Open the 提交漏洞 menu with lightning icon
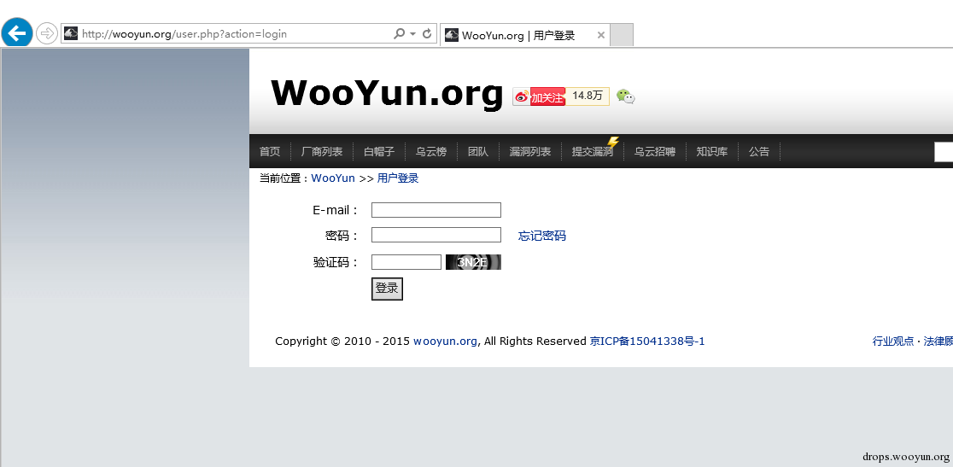This screenshot has width=953, height=467. (x=593, y=151)
